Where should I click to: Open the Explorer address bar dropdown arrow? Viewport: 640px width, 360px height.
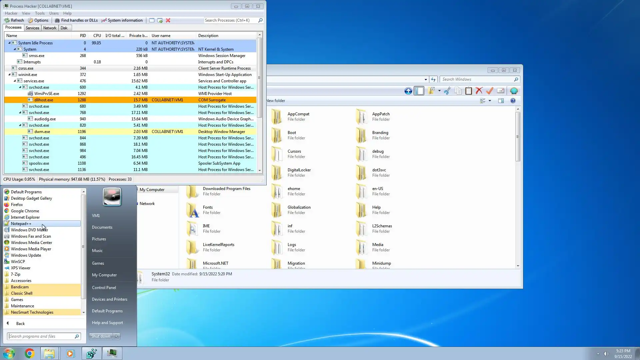point(426,79)
